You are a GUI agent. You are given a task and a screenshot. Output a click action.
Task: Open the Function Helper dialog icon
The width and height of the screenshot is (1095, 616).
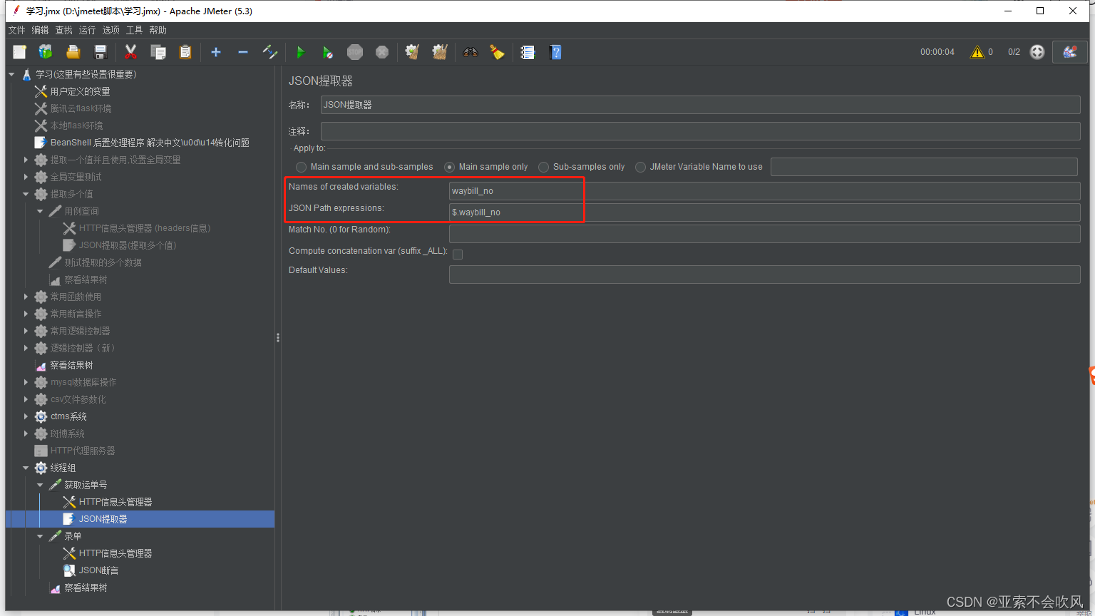528,52
